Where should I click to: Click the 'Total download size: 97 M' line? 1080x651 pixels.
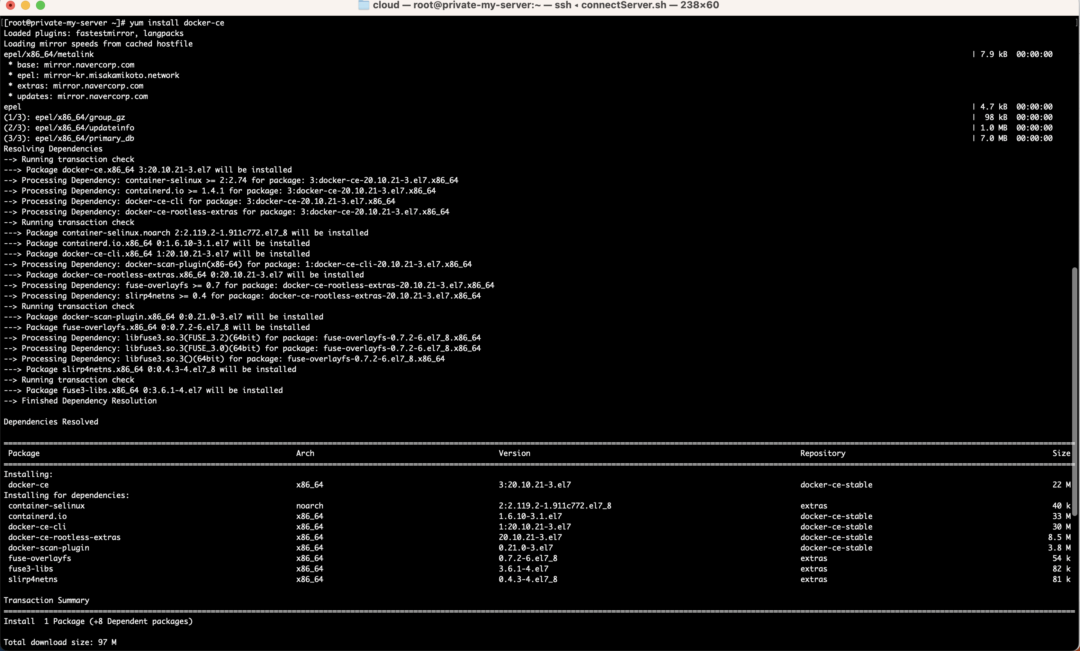(60, 642)
